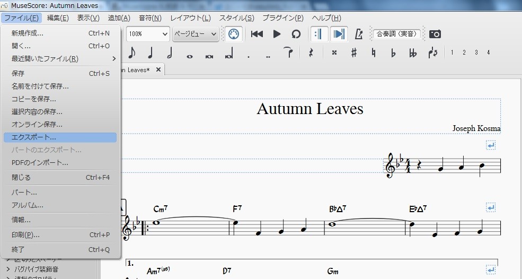Screen dimensions: 522x279
Task: Open the 表示(V) menu
Action: pos(88,18)
